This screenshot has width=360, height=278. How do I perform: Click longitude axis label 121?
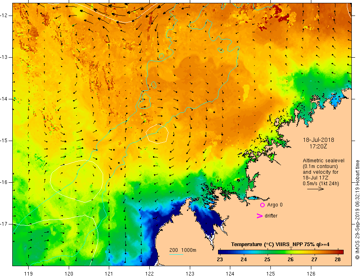(x=109, y=274)
